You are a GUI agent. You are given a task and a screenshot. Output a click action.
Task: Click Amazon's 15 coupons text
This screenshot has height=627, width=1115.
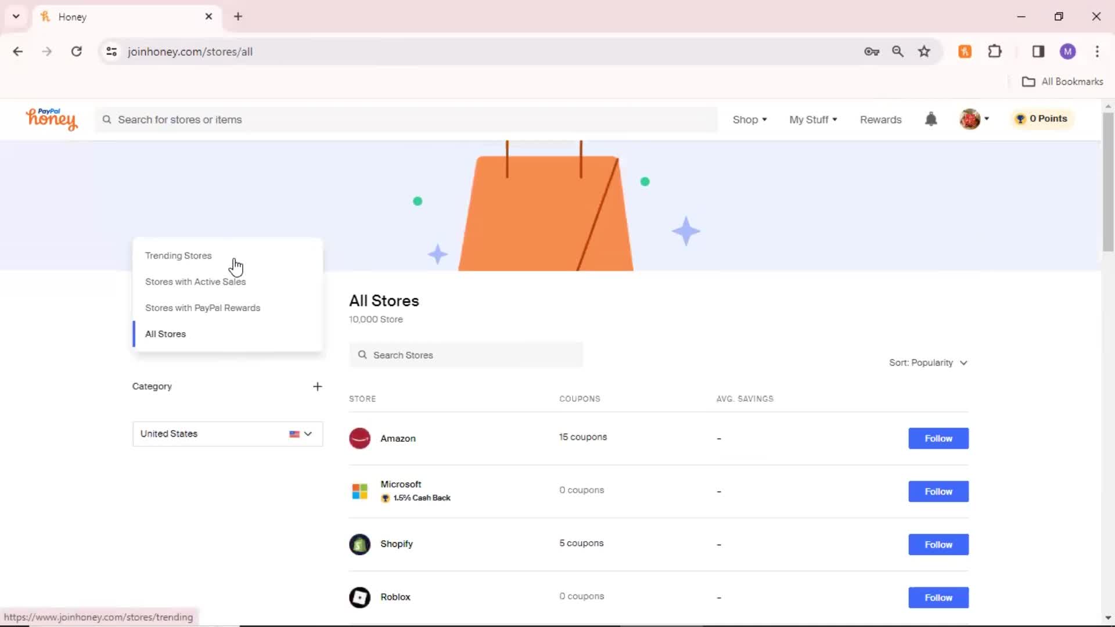coord(582,437)
